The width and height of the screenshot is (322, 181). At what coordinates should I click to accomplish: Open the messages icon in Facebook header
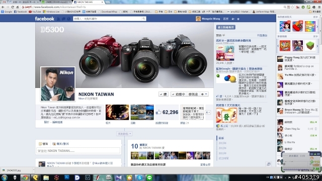64,19
